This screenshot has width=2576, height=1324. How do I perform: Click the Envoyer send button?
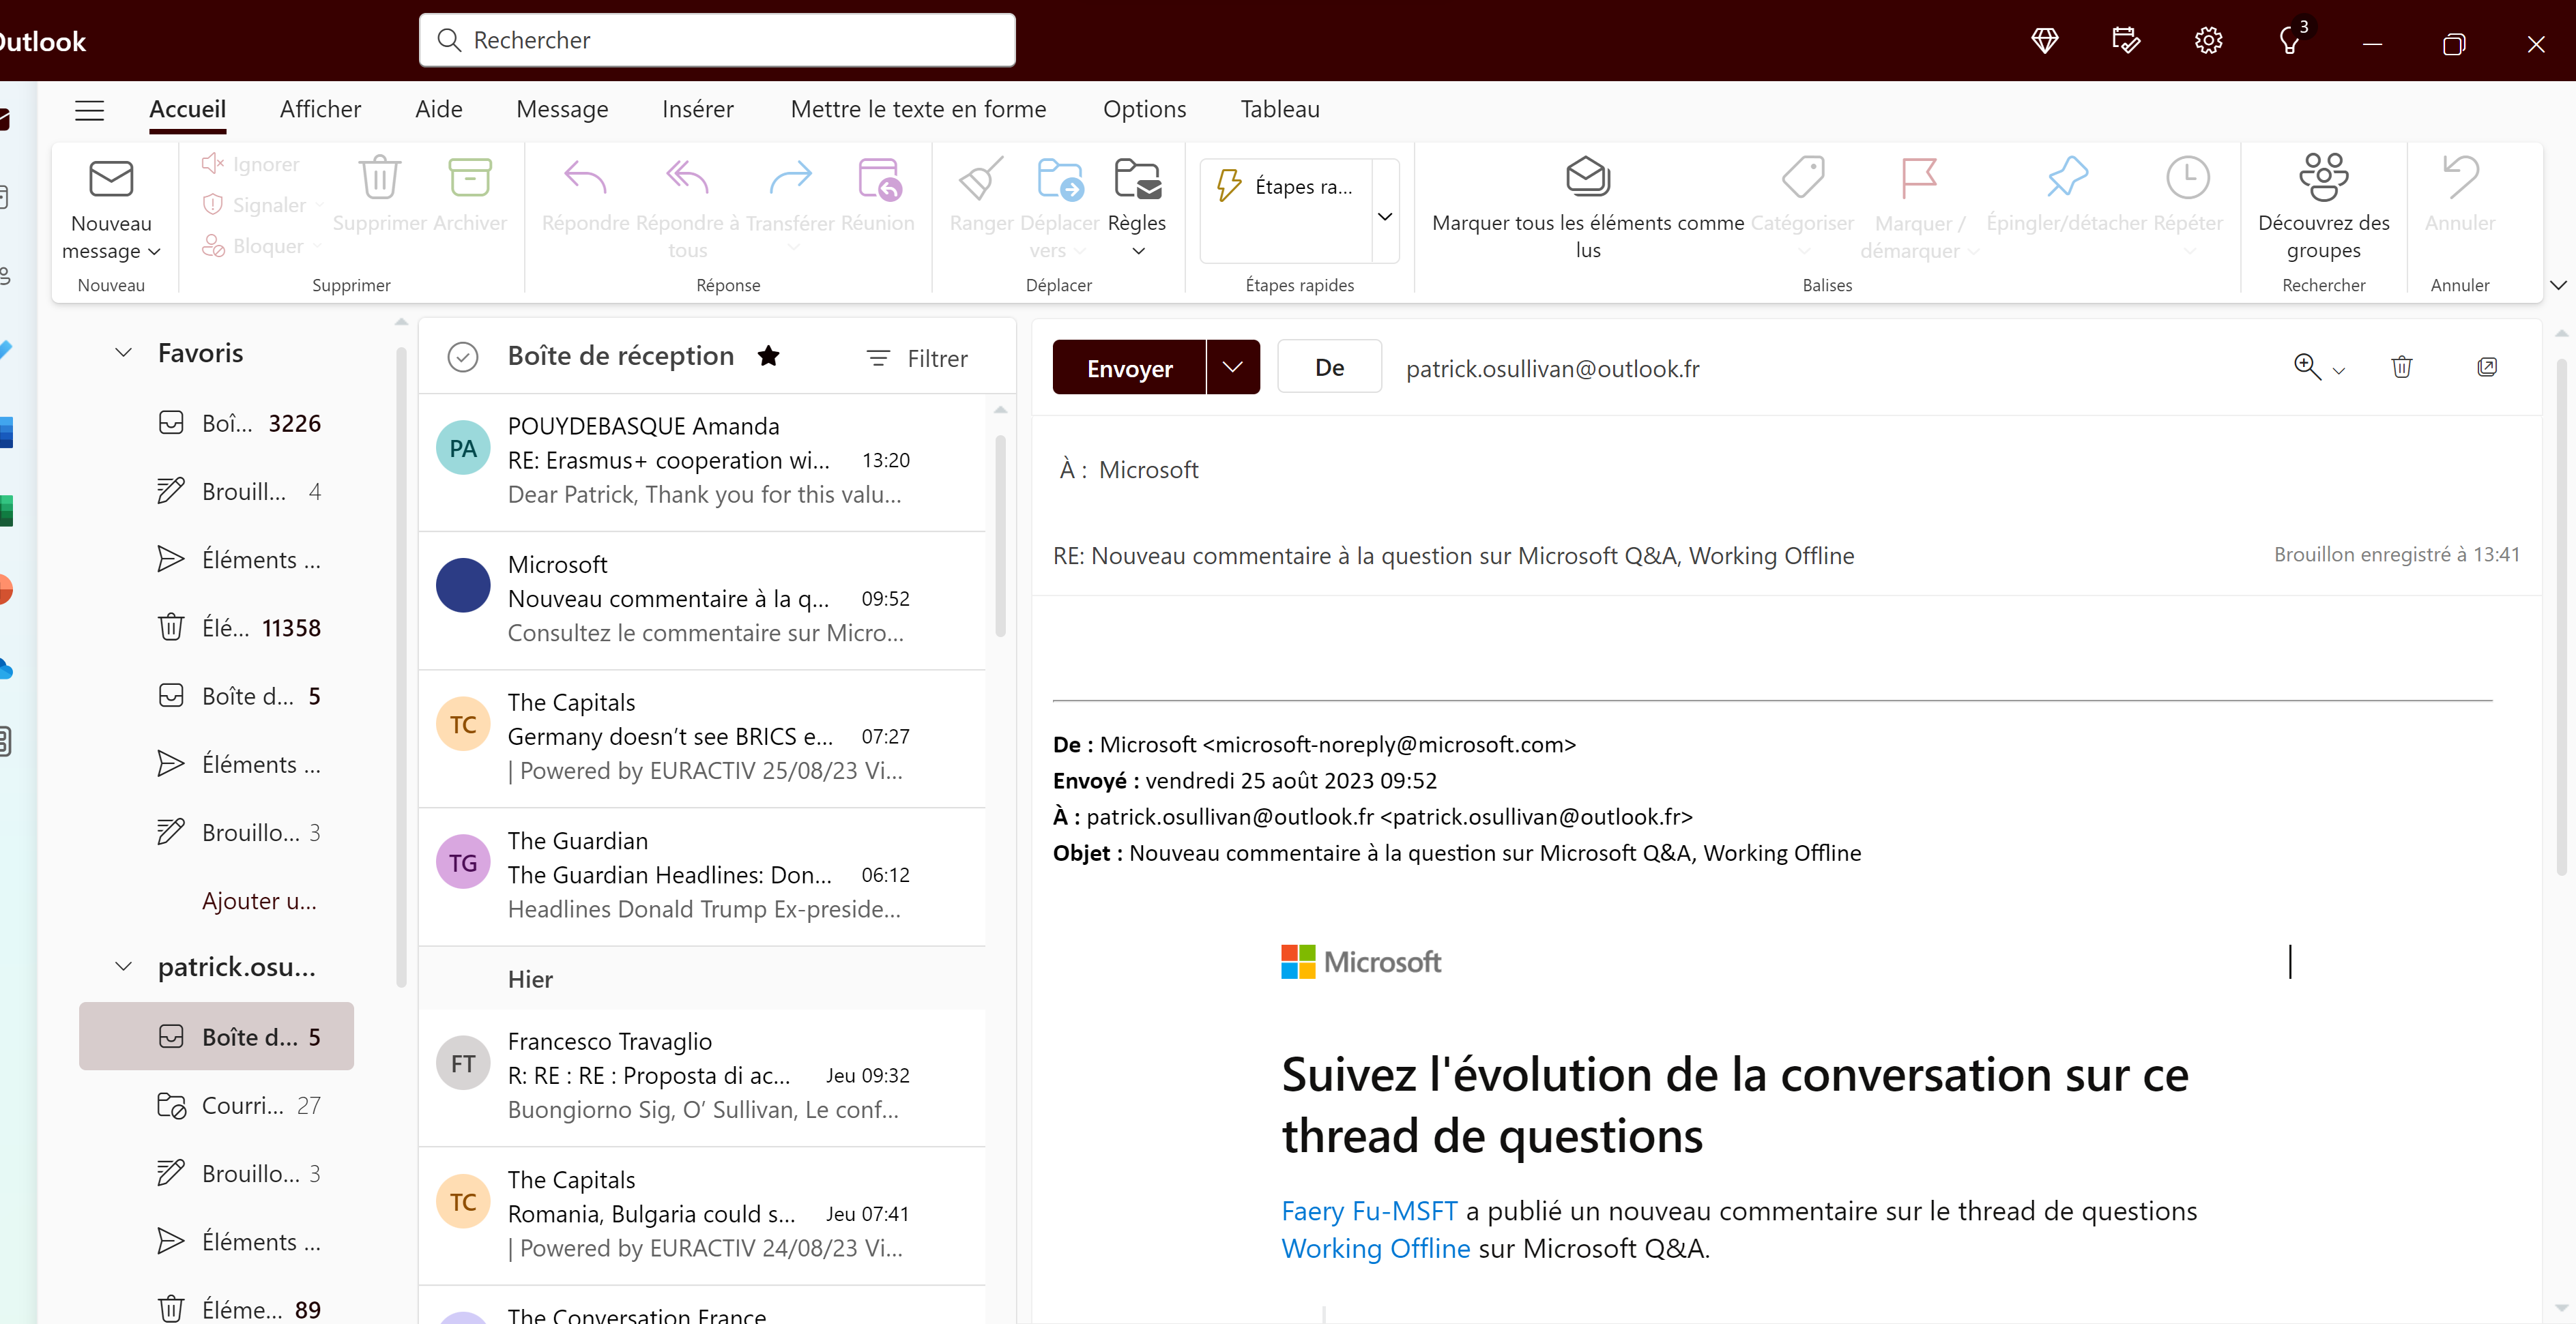[1129, 368]
